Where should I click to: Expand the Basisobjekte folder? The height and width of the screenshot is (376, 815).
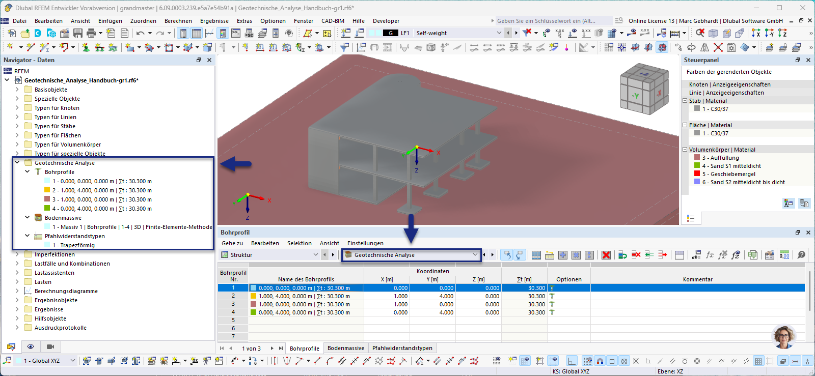[x=17, y=90]
